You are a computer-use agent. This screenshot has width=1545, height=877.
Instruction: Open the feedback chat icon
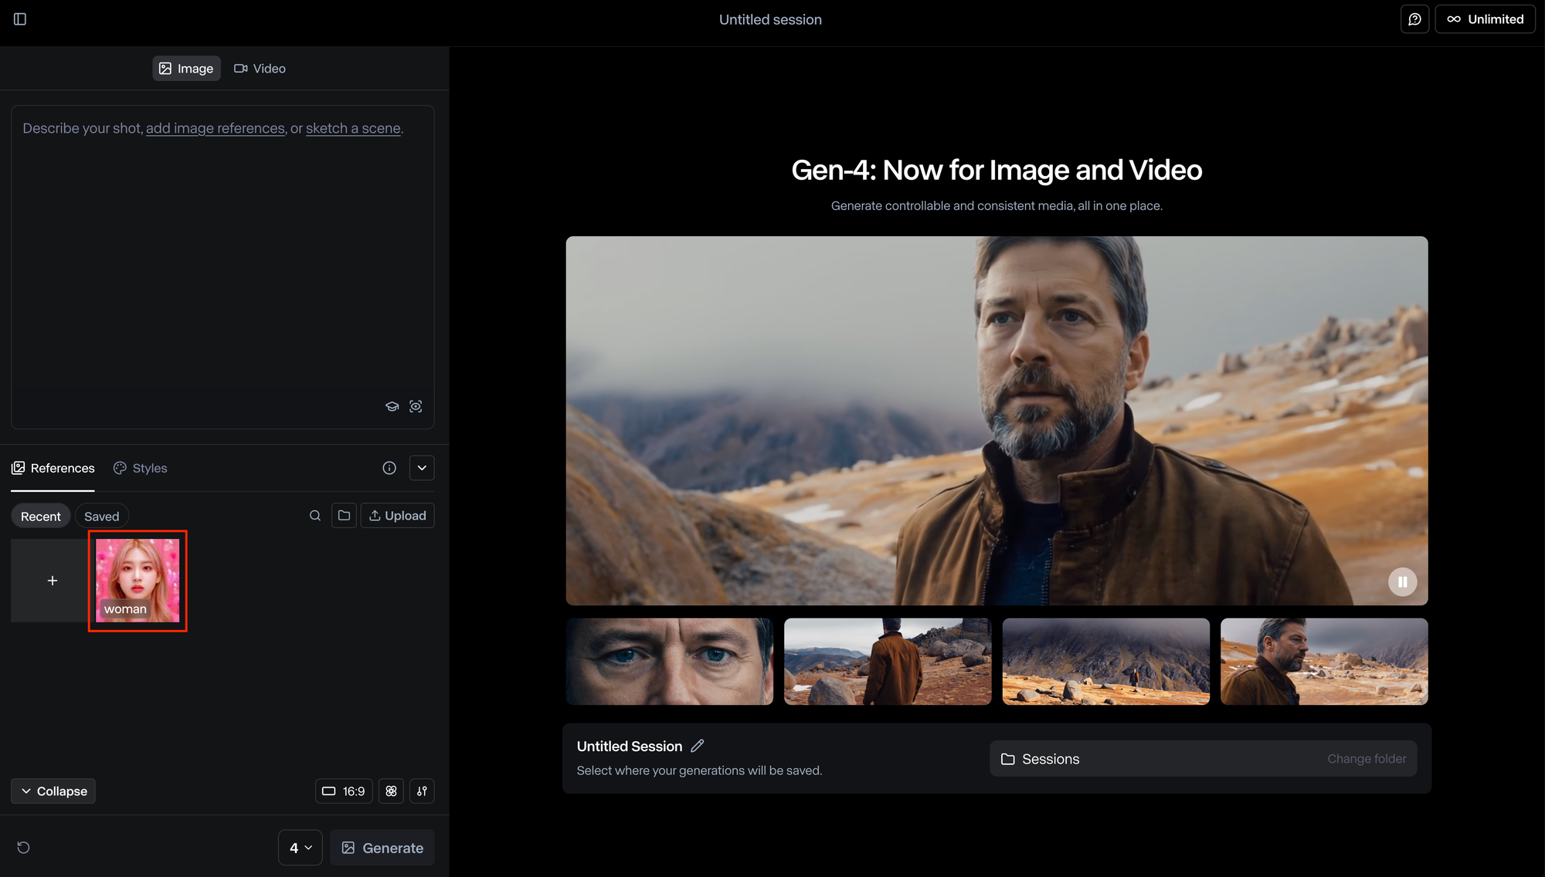click(1414, 19)
